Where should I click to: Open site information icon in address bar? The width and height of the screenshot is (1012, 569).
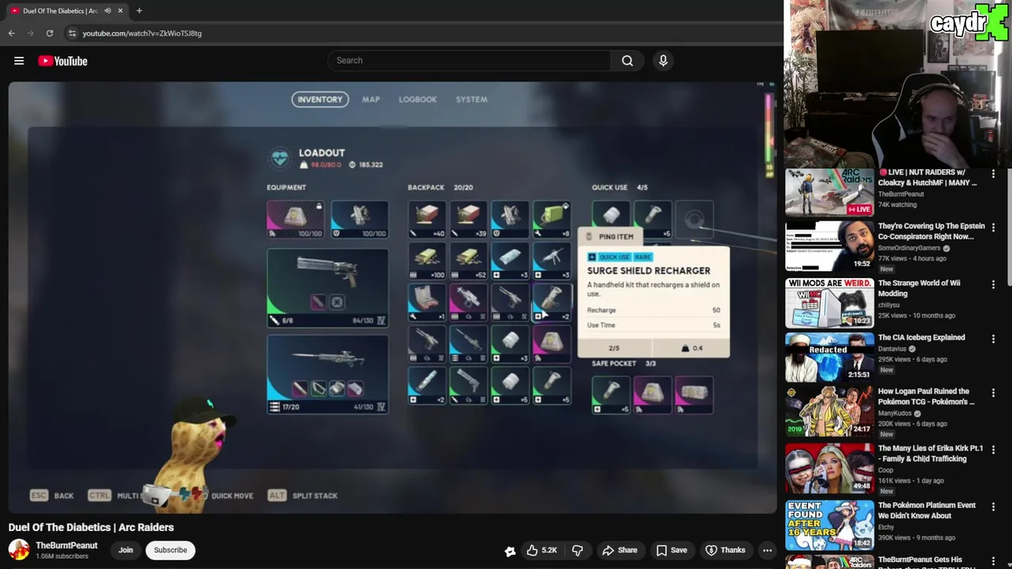(72, 33)
